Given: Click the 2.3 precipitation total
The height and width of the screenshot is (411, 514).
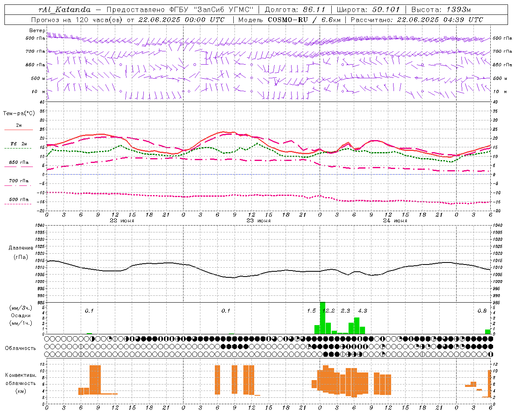Looking at the screenshot, I should (x=345, y=311).
